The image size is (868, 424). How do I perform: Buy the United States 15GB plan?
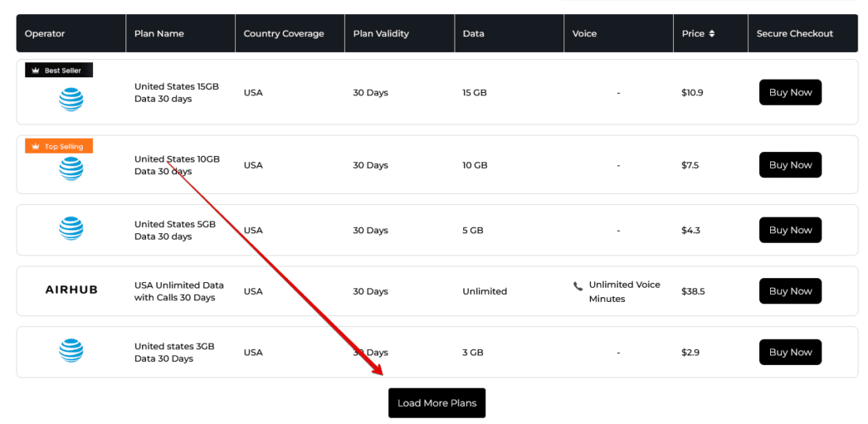[x=790, y=92]
